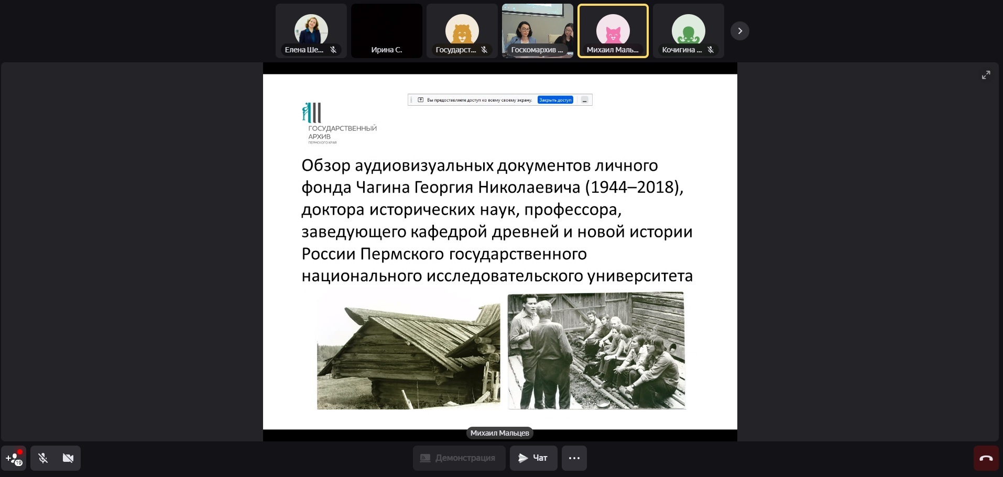Open the Чат panel
Viewport: 1003px width, 477px height.
[533, 458]
